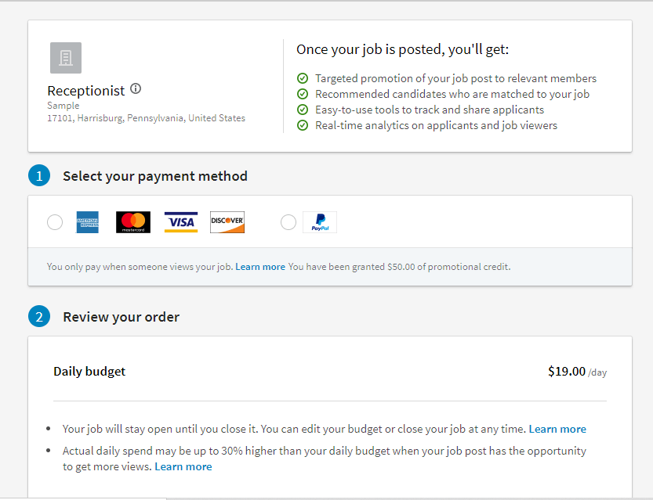Select the credit card radio button

tap(55, 222)
